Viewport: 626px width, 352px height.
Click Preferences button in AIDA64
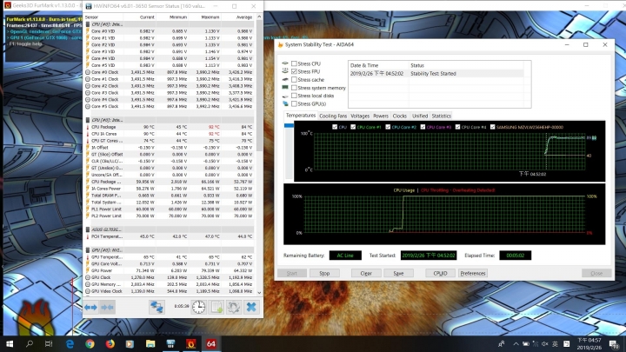tap(473, 274)
